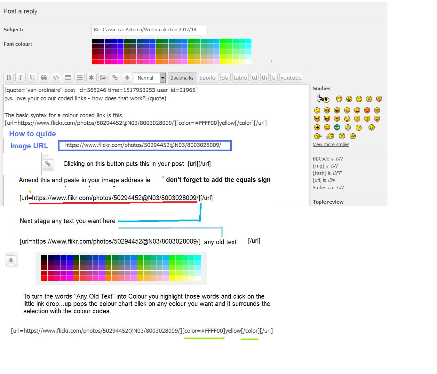The image size is (437, 374).
Task: Insert the green grinning smiley
Action: click(x=337, y=127)
